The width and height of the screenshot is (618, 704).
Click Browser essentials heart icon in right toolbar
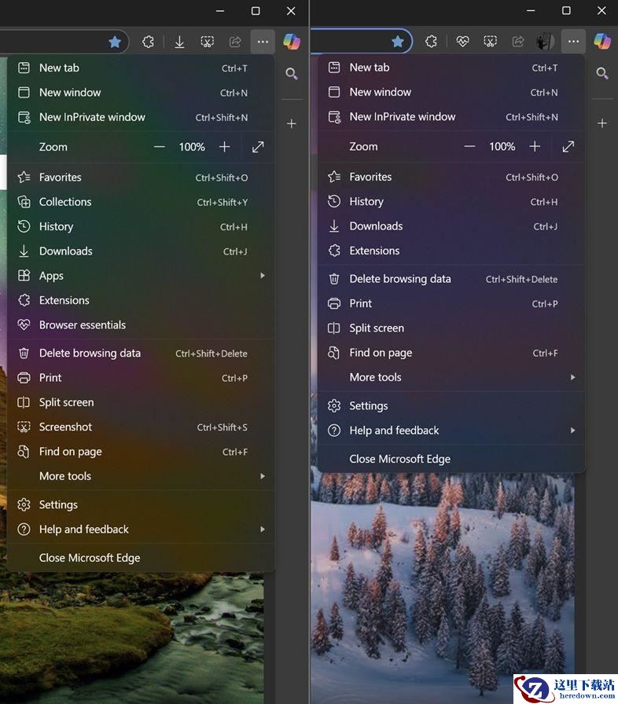coord(462,42)
